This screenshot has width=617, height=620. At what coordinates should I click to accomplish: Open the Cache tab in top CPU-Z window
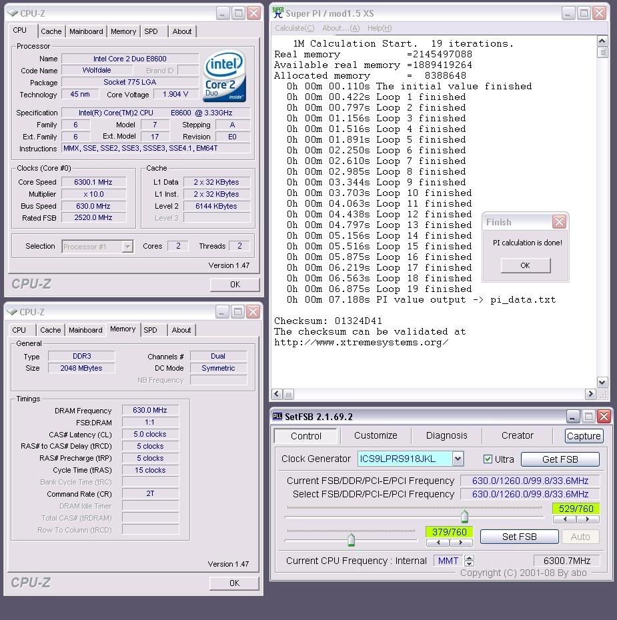(x=51, y=31)
